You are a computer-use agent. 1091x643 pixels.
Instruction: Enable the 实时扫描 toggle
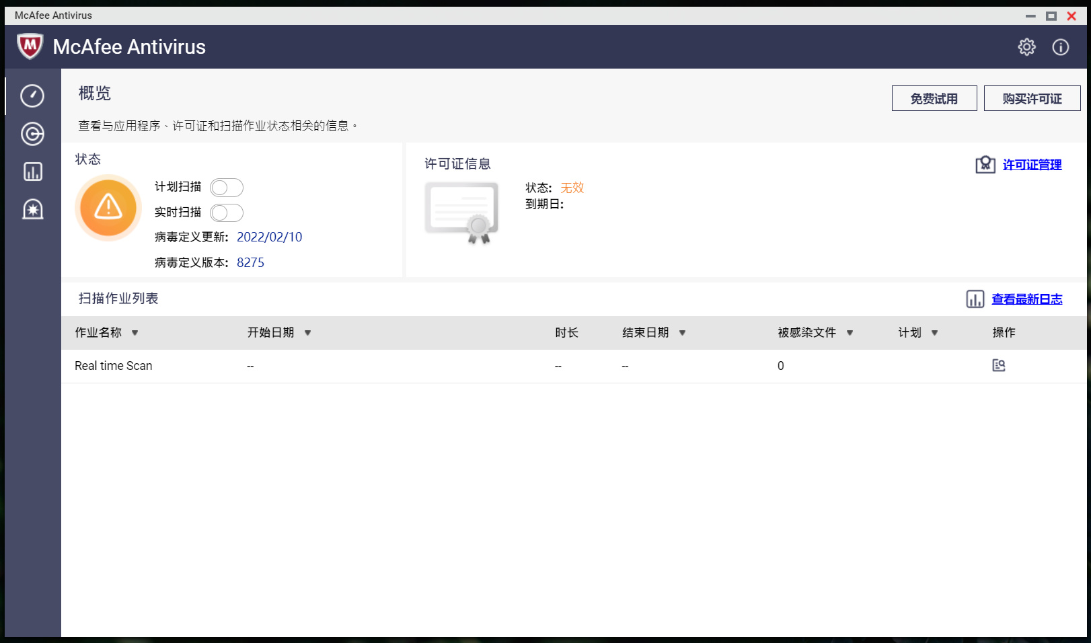click(227, 213)
